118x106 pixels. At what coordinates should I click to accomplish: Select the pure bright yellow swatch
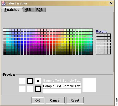click(65, 42)
